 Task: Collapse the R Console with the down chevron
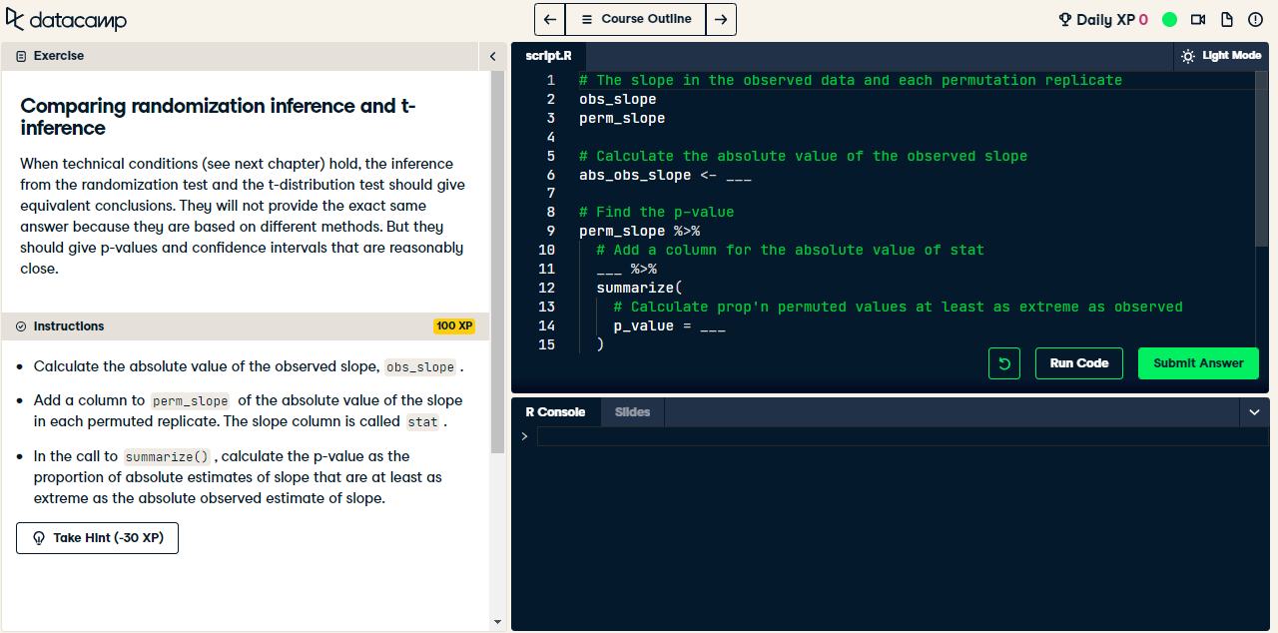[1254, 411]
